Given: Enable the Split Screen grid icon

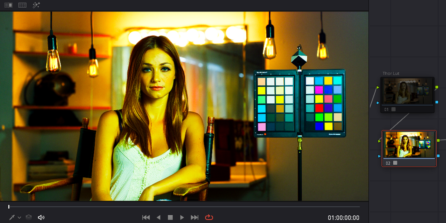Looking at the screenshot, I should tap(22, 5).
